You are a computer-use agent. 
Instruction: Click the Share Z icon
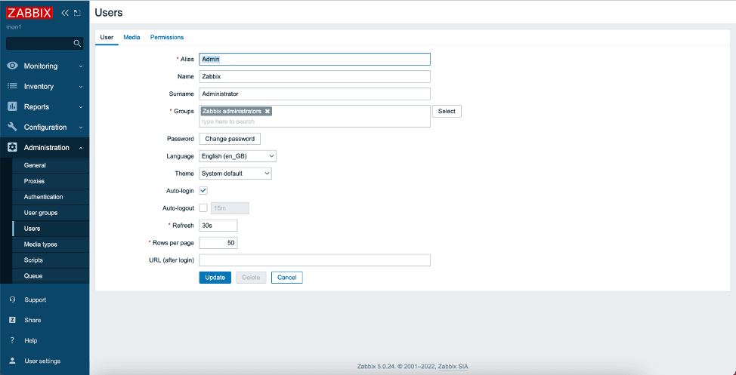pos(13,320)
